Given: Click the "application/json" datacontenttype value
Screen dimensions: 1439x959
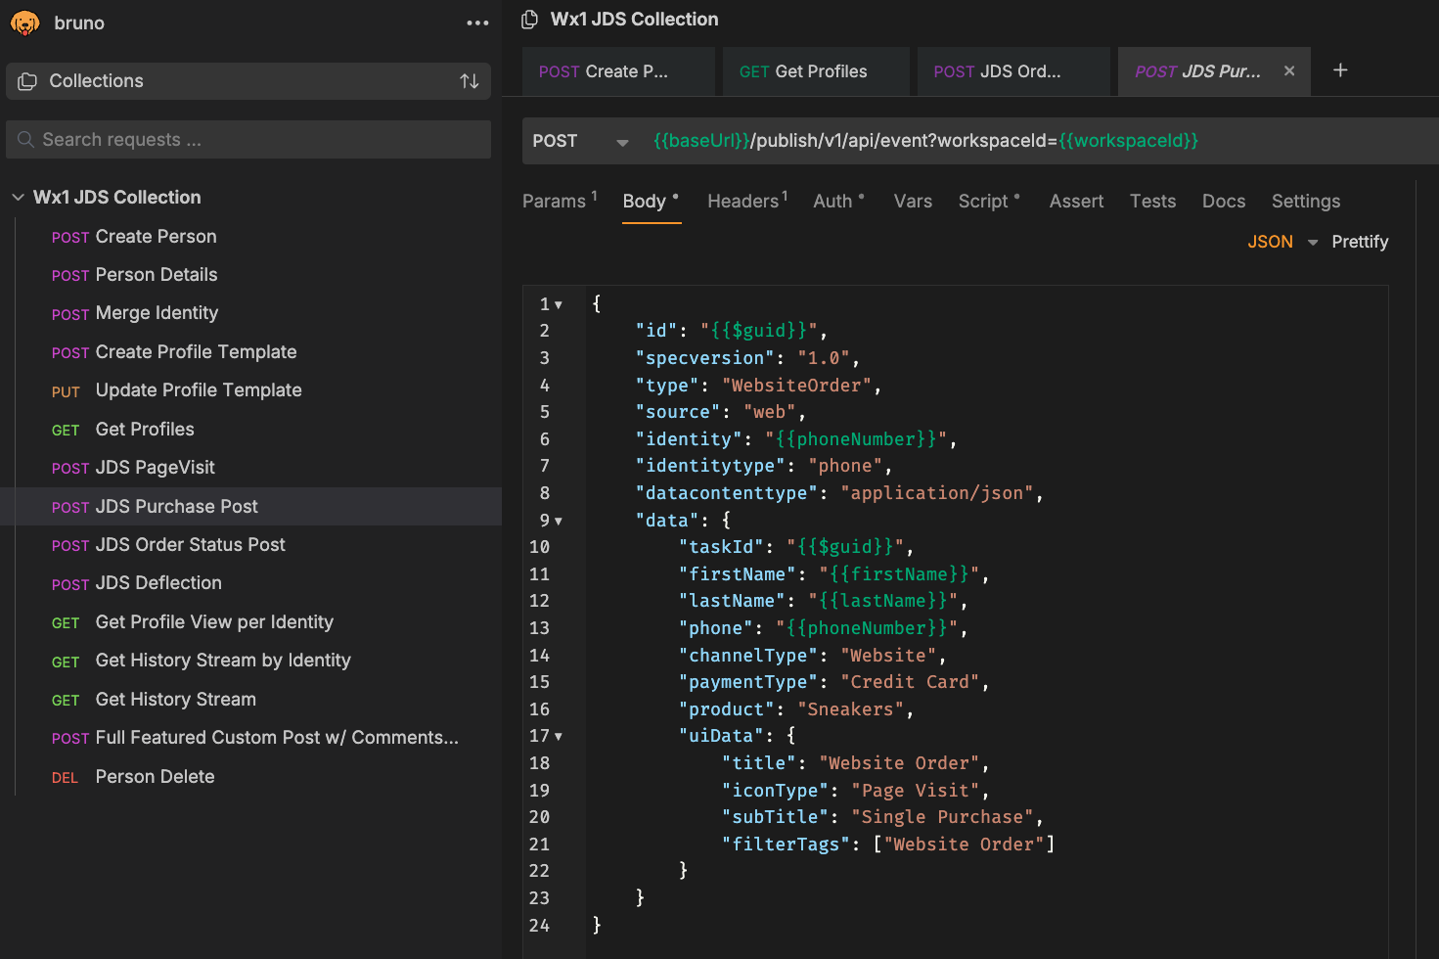Looking at the screenshot, I should [x=937, y=493].
